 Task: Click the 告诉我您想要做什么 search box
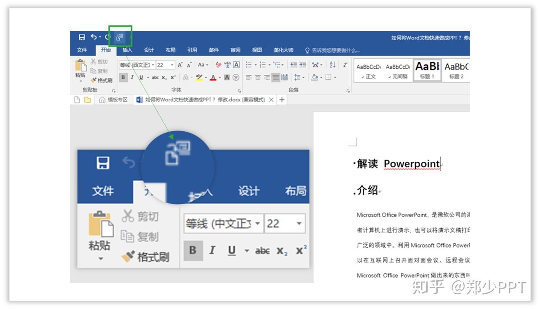(332, 50)
